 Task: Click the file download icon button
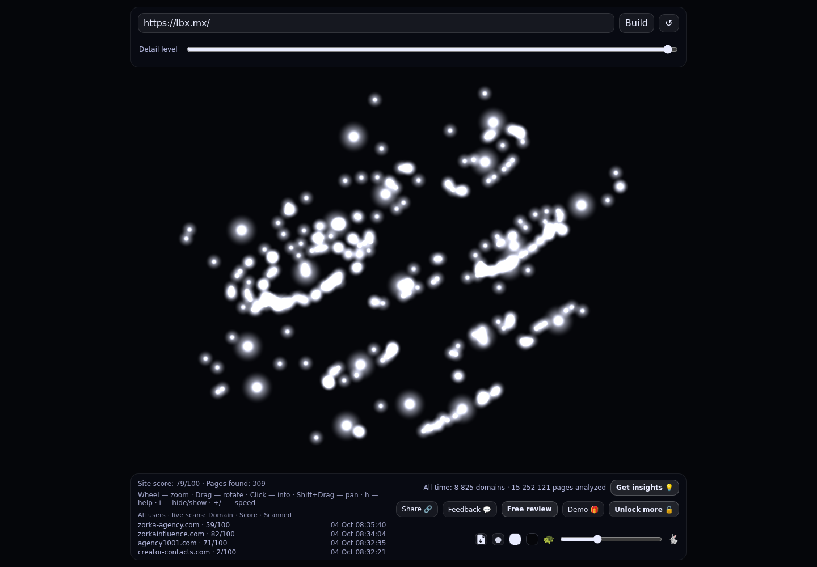(x=481, y=539)
